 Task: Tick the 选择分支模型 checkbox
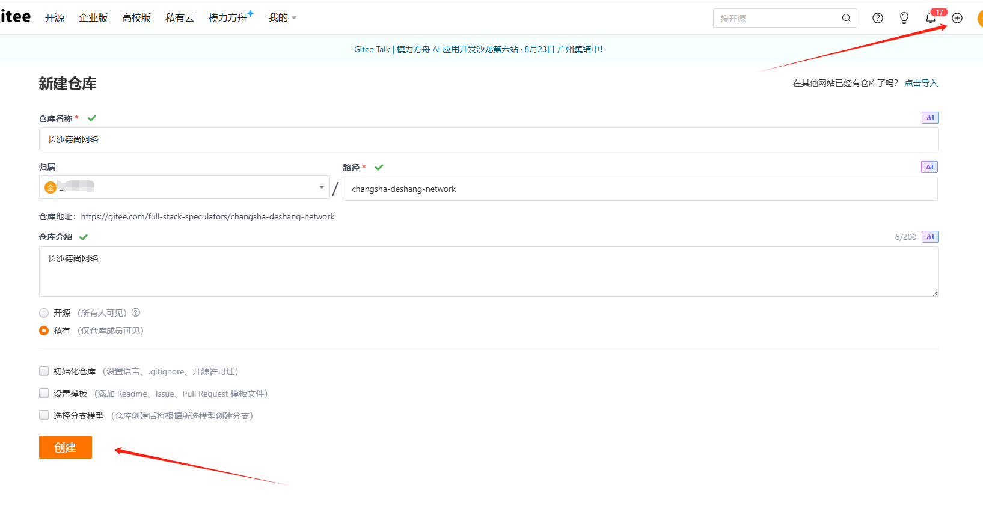pos(44,416)
